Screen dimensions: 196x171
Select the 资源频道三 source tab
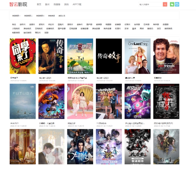(40, 16)
